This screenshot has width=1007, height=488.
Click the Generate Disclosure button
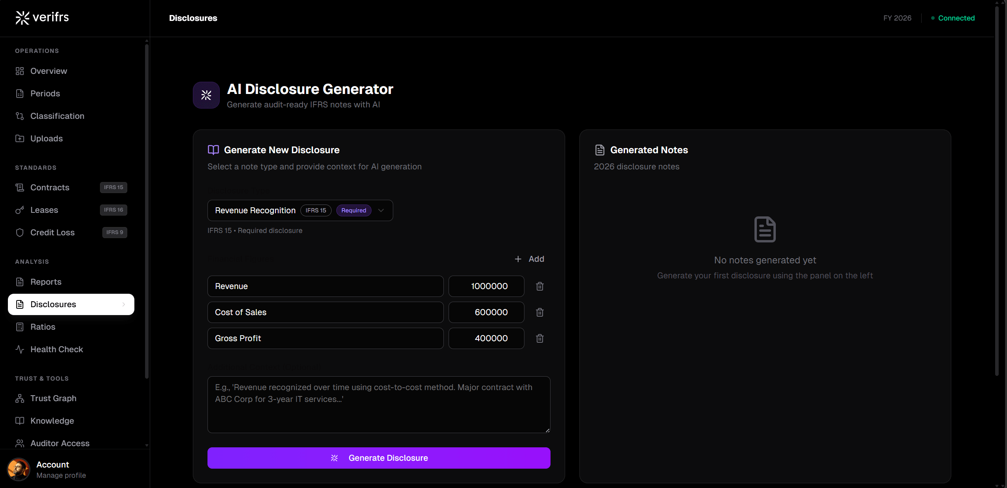tap(379, 458)
